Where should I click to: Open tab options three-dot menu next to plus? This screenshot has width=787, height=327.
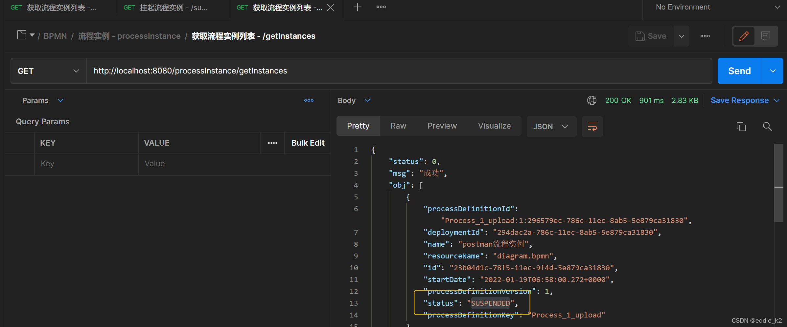click(x=381, y=7)
